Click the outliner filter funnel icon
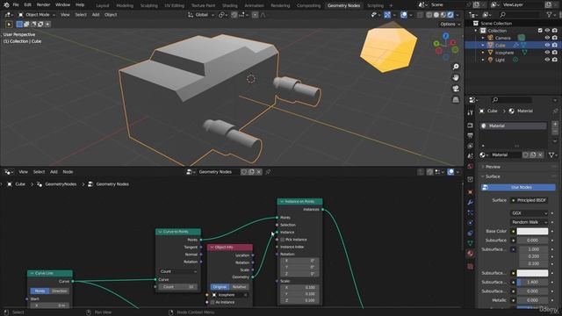 click(x=549, y=15)
